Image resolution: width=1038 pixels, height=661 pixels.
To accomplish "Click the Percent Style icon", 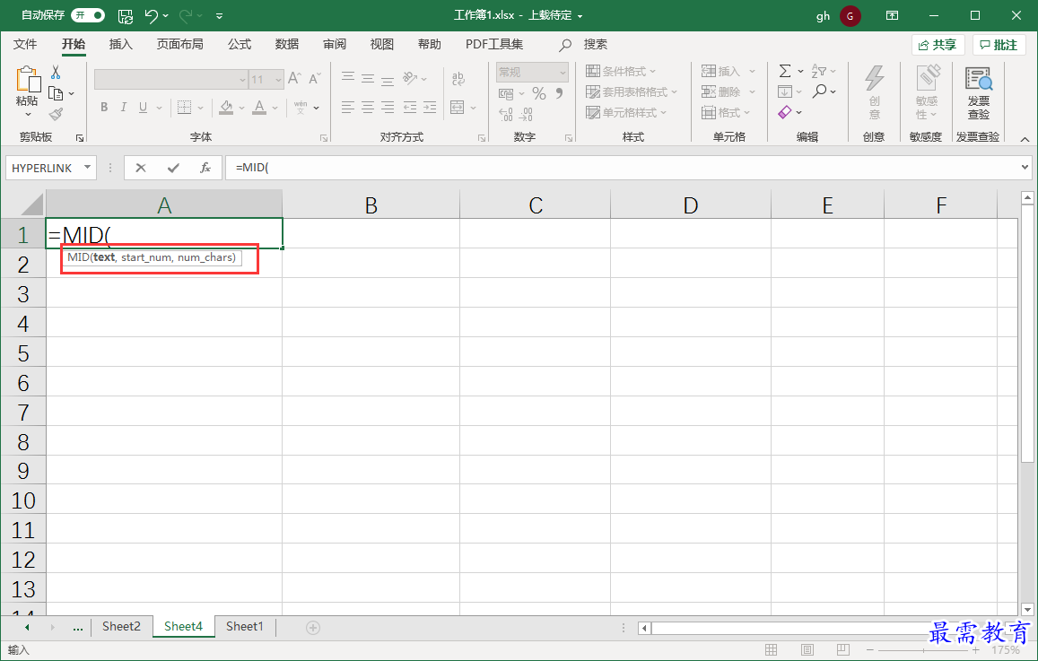I will pos(539,94).
